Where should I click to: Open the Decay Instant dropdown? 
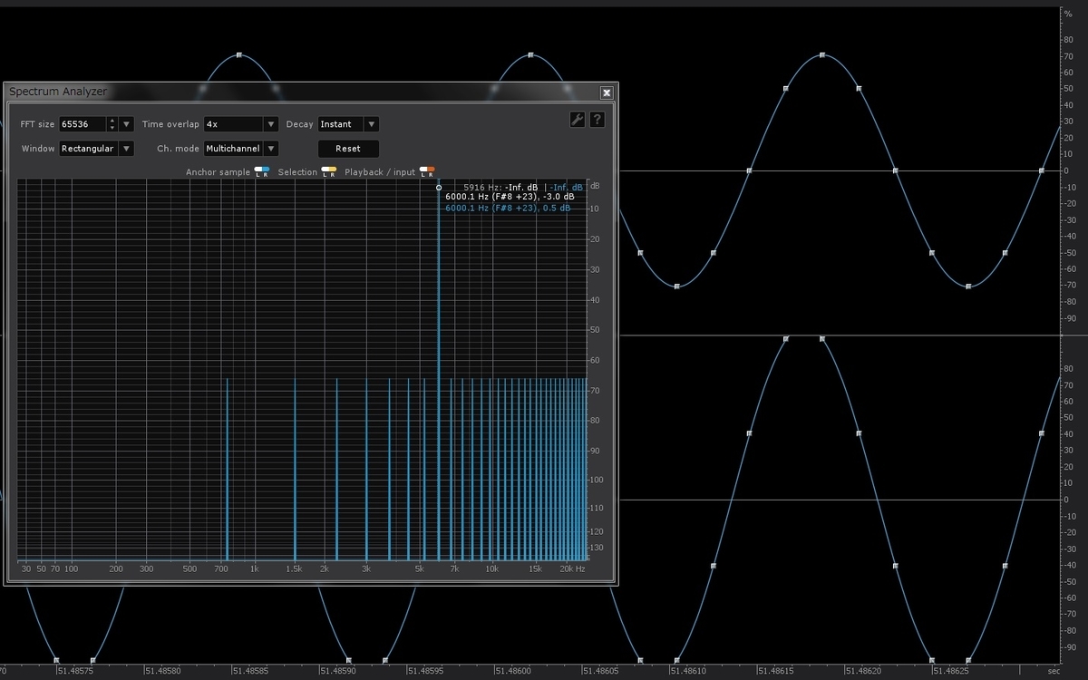348,124
